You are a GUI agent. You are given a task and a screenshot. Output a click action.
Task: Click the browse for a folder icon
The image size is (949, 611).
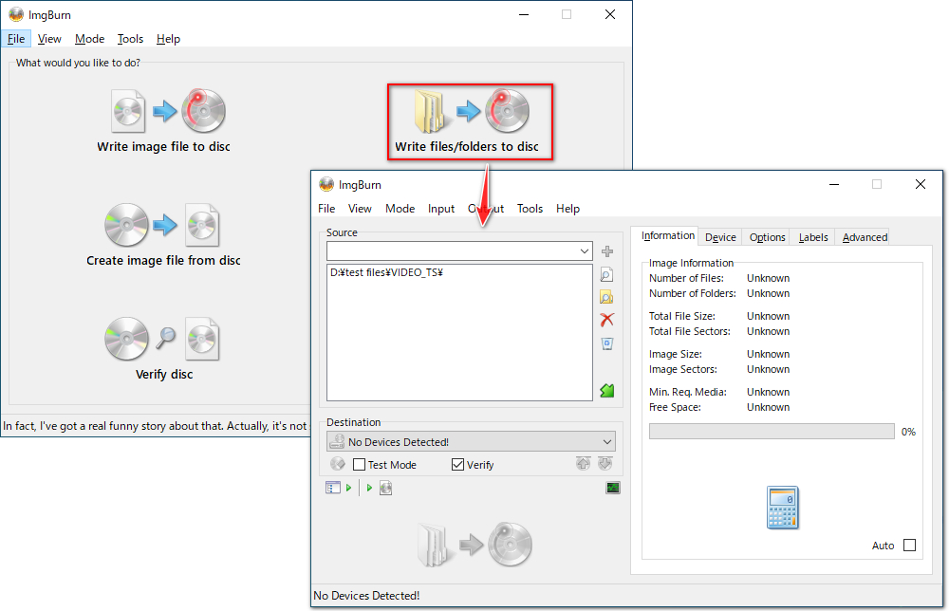[607, 297]
